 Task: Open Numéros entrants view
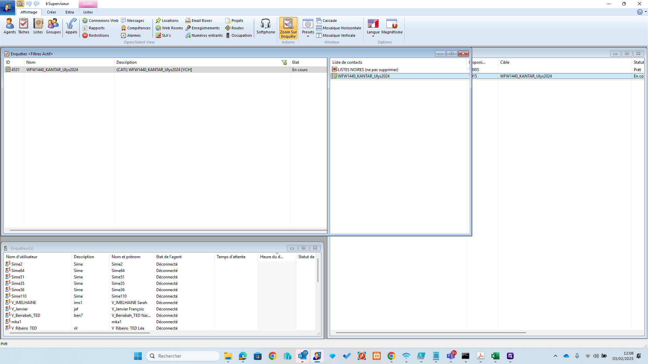(x=204, y=35)
